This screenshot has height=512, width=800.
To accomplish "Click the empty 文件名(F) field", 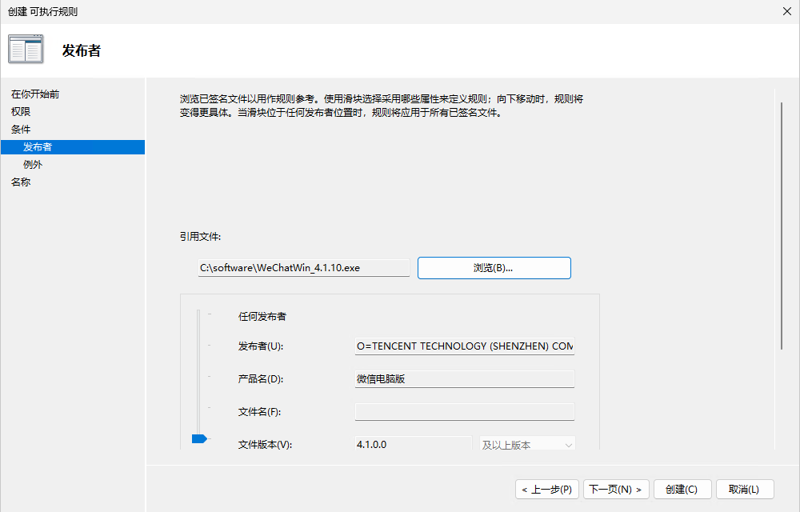I will point(464,411).
